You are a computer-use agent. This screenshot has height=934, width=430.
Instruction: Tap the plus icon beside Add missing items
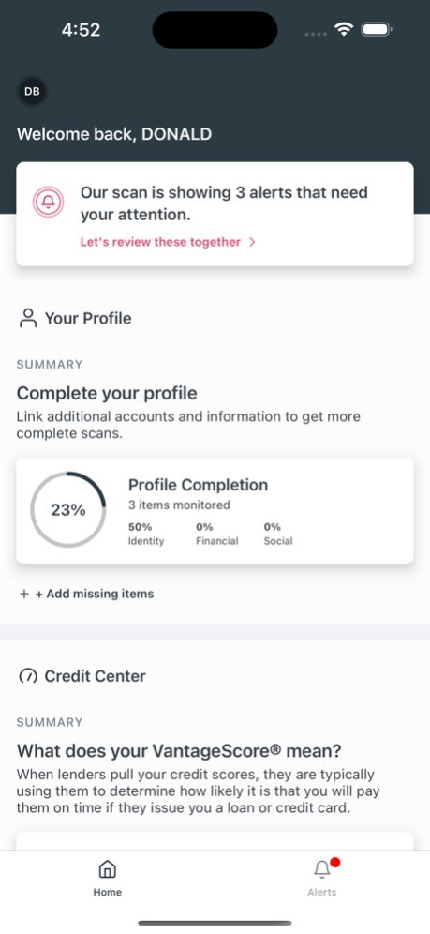tap(23, 594)
